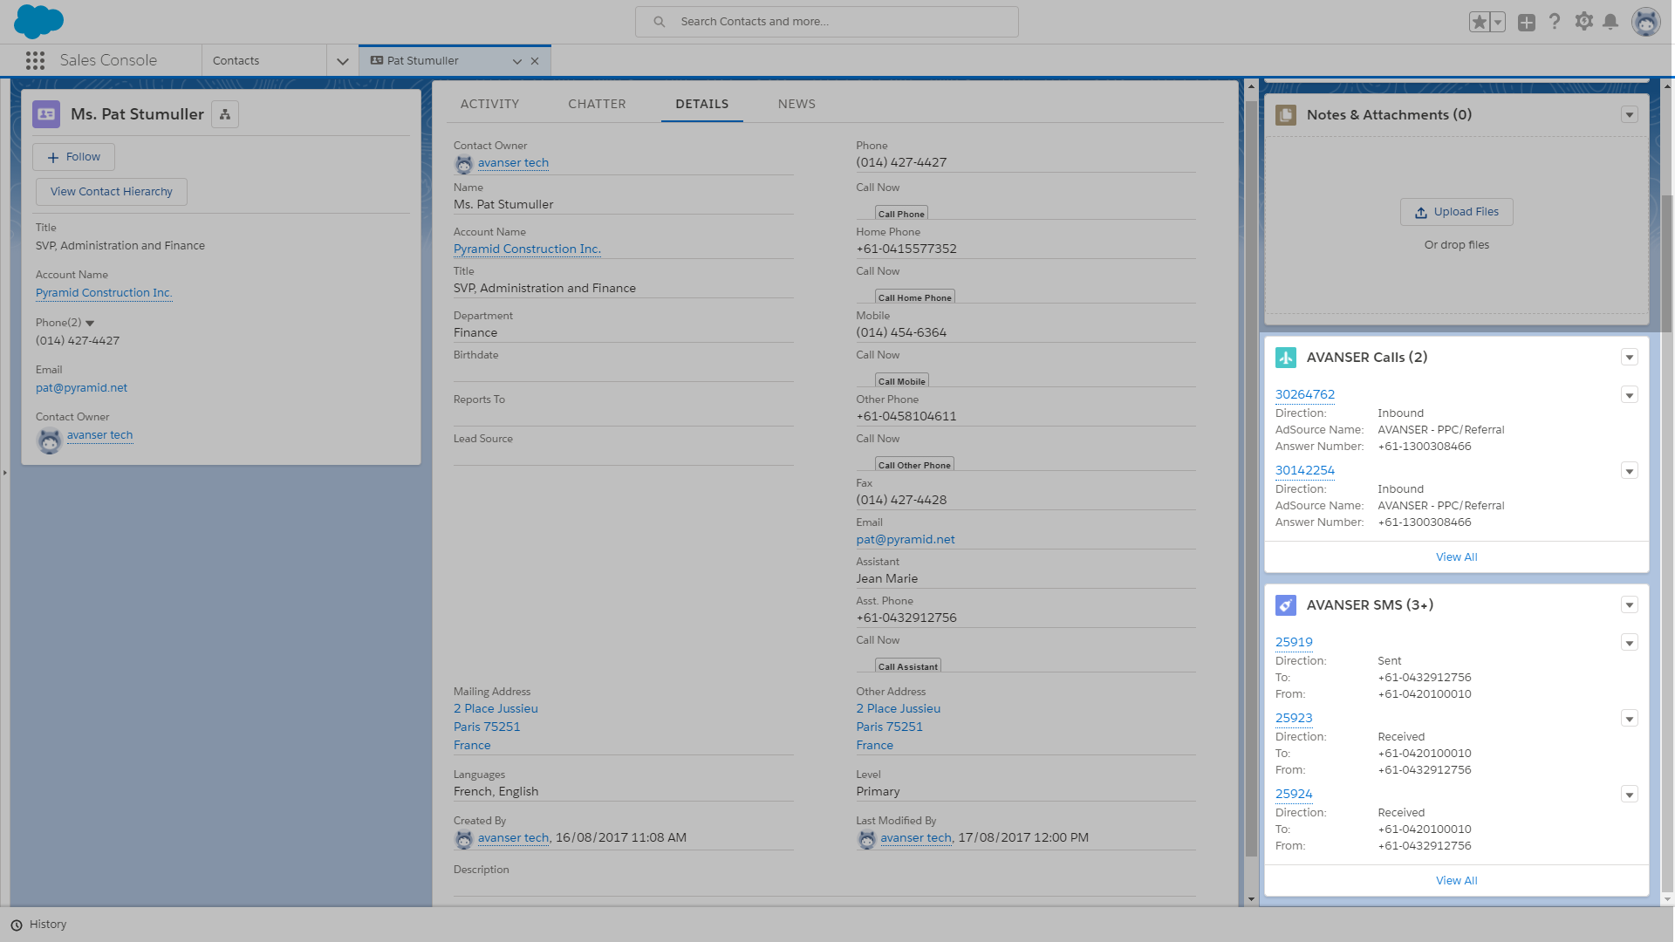
Task: Click Follow on the contact
Action: tap(73, 156)
